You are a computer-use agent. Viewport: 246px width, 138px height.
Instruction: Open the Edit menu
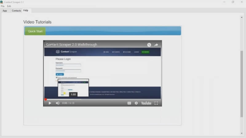(9, 6)
